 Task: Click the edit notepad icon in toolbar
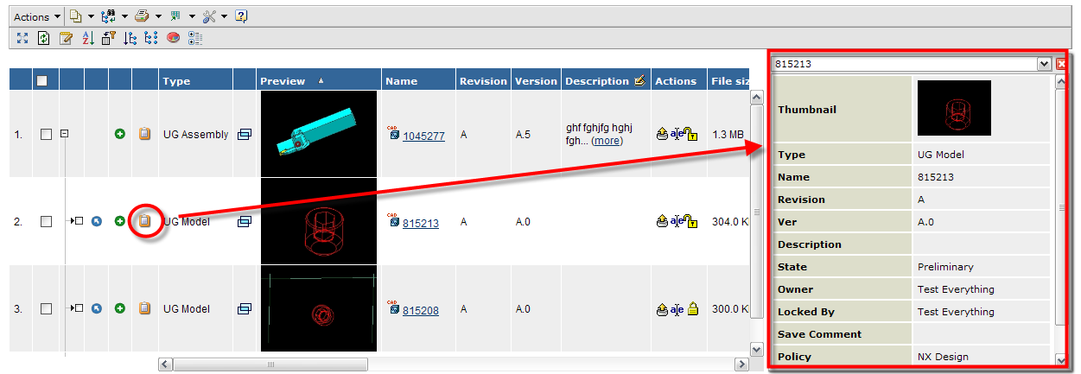tap(66, 38)
